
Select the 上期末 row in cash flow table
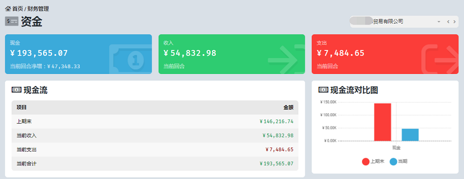click(x=155, y=122)
